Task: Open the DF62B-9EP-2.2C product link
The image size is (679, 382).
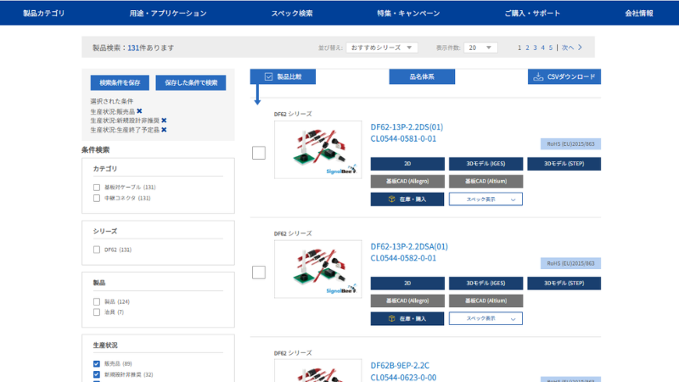Action: click(400, 366)
